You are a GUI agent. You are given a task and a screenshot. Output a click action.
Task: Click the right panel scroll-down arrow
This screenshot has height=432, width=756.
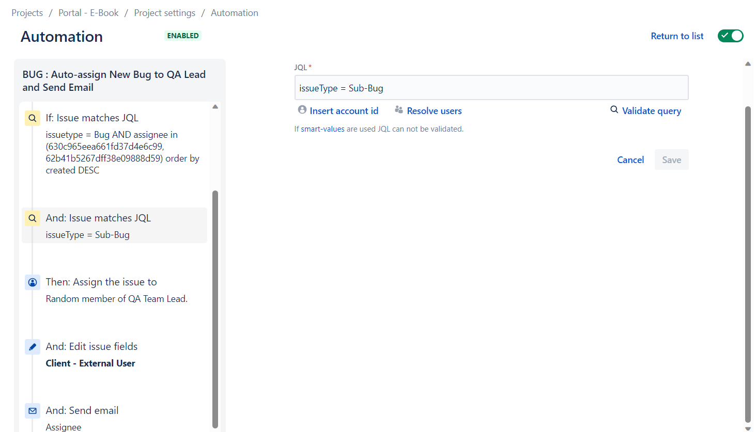[748, 428]
